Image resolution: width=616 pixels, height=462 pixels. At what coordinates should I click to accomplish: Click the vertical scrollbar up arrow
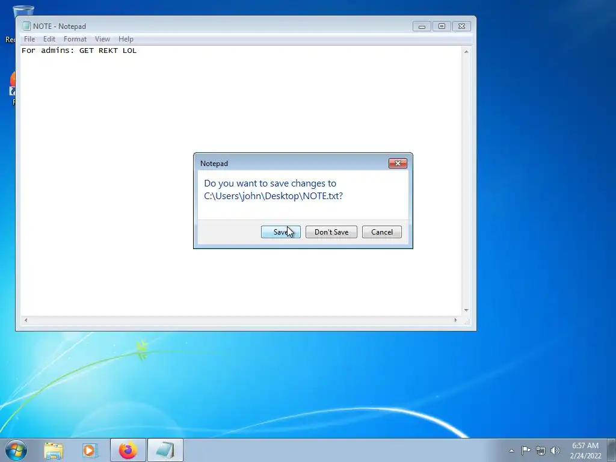pos(466,52)
